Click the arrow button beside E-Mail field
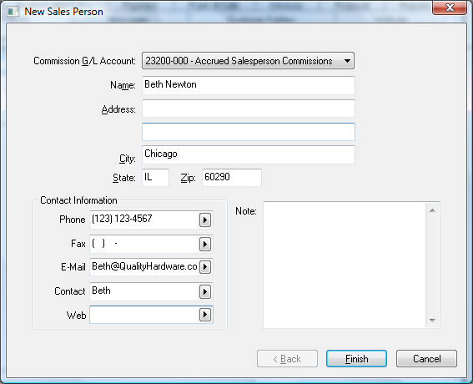 [x=205, y=267]
